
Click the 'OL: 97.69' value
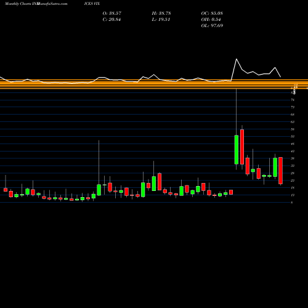pos(212,26)
